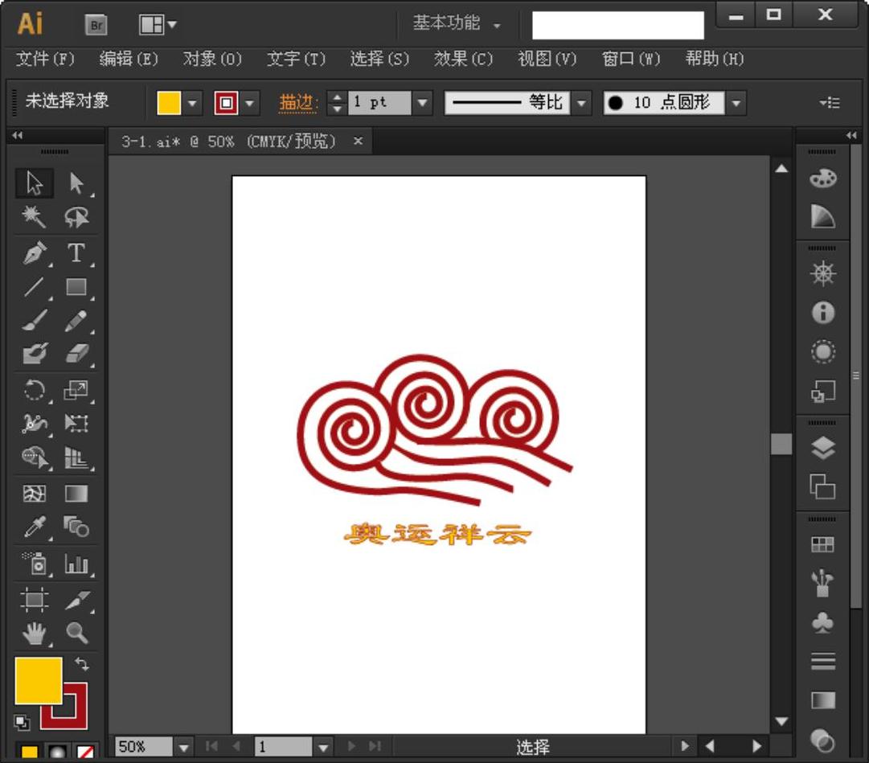Select the Eyedropper tool

point(35,527)
